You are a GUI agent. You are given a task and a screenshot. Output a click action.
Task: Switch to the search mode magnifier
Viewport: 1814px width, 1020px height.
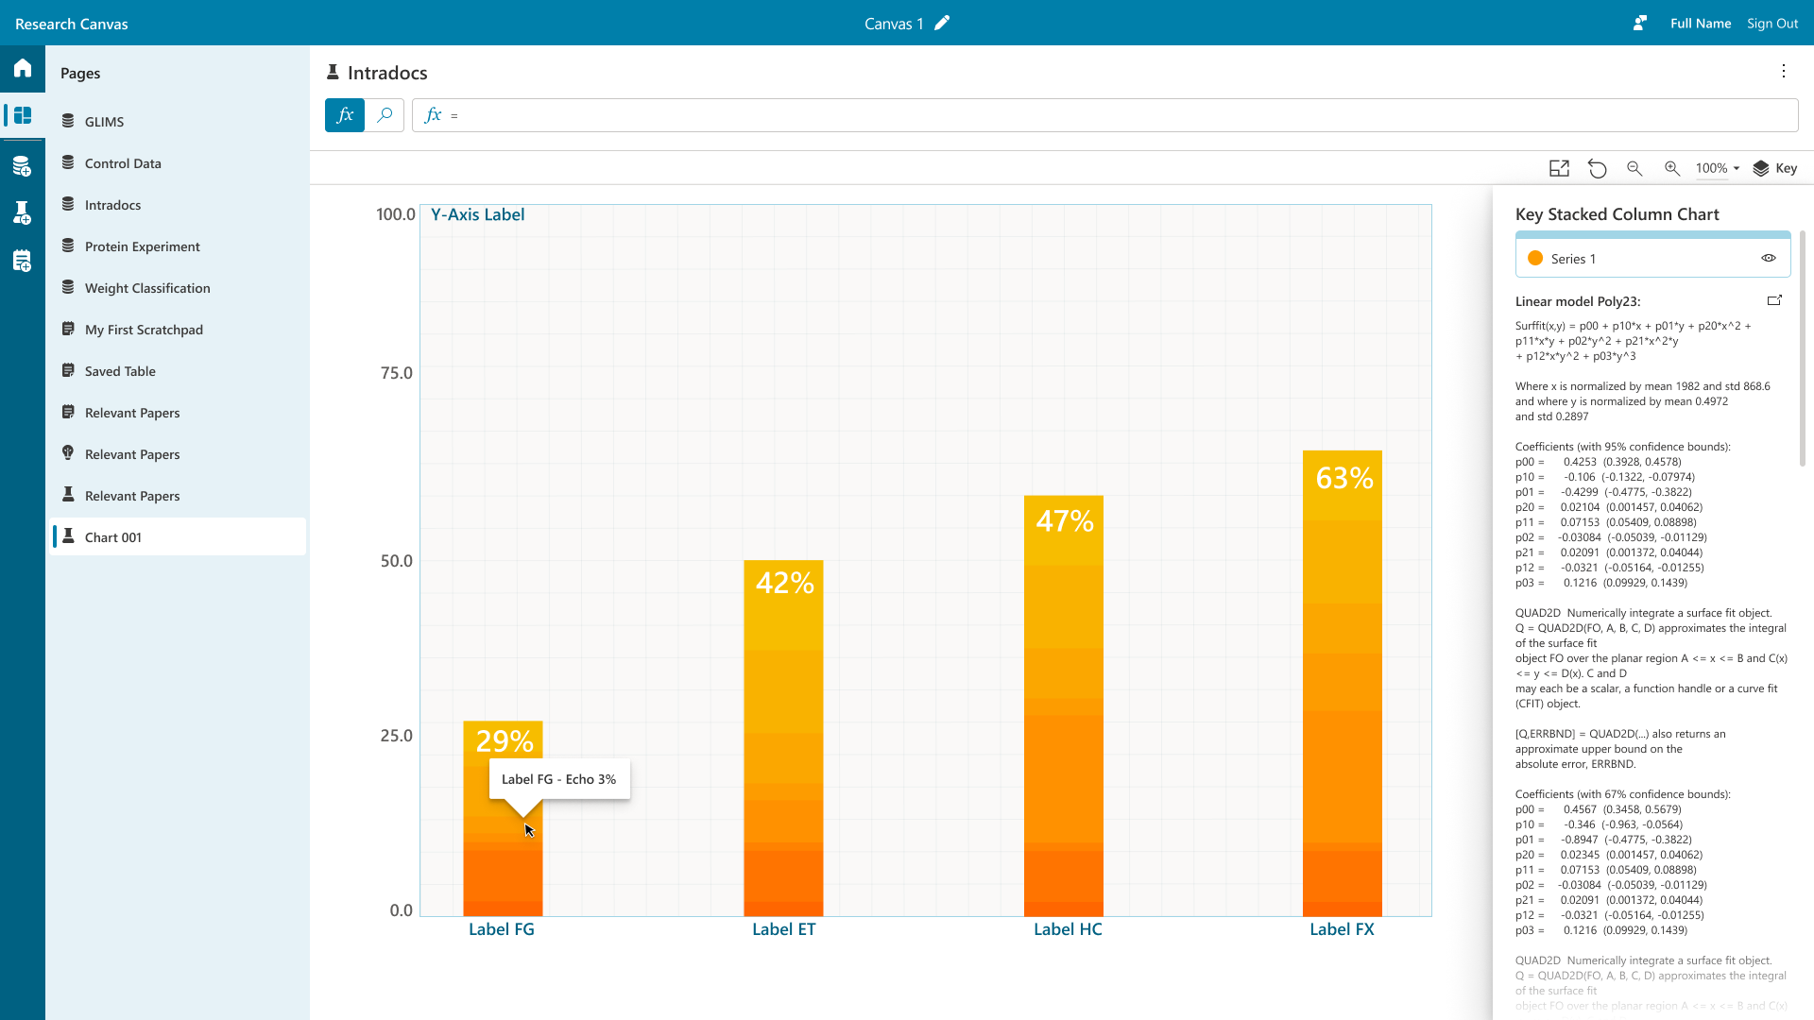385,115
